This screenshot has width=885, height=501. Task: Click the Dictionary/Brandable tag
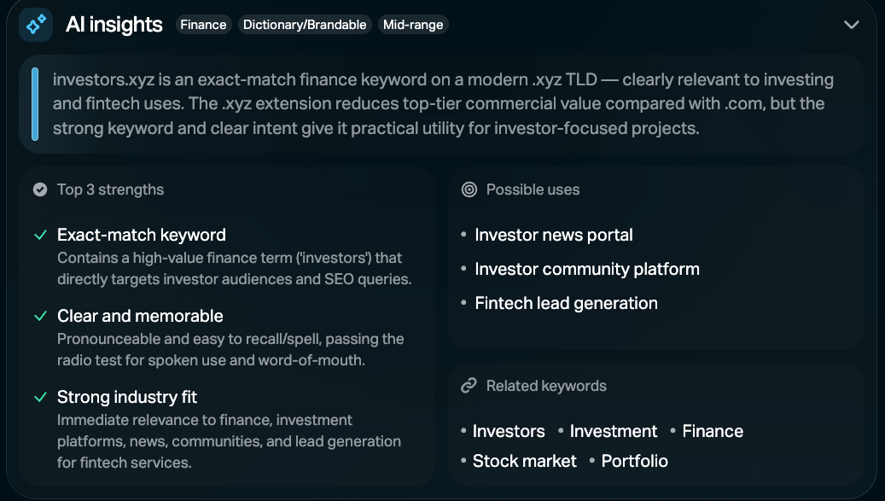305,25
